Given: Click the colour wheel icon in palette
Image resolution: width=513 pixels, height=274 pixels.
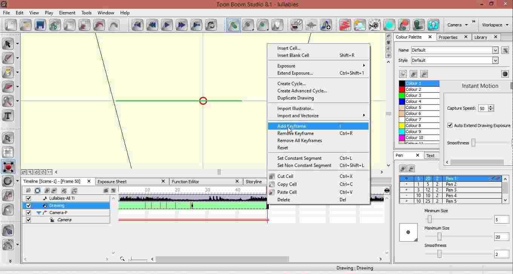Looking at the screenshot, I should (505, 74).
